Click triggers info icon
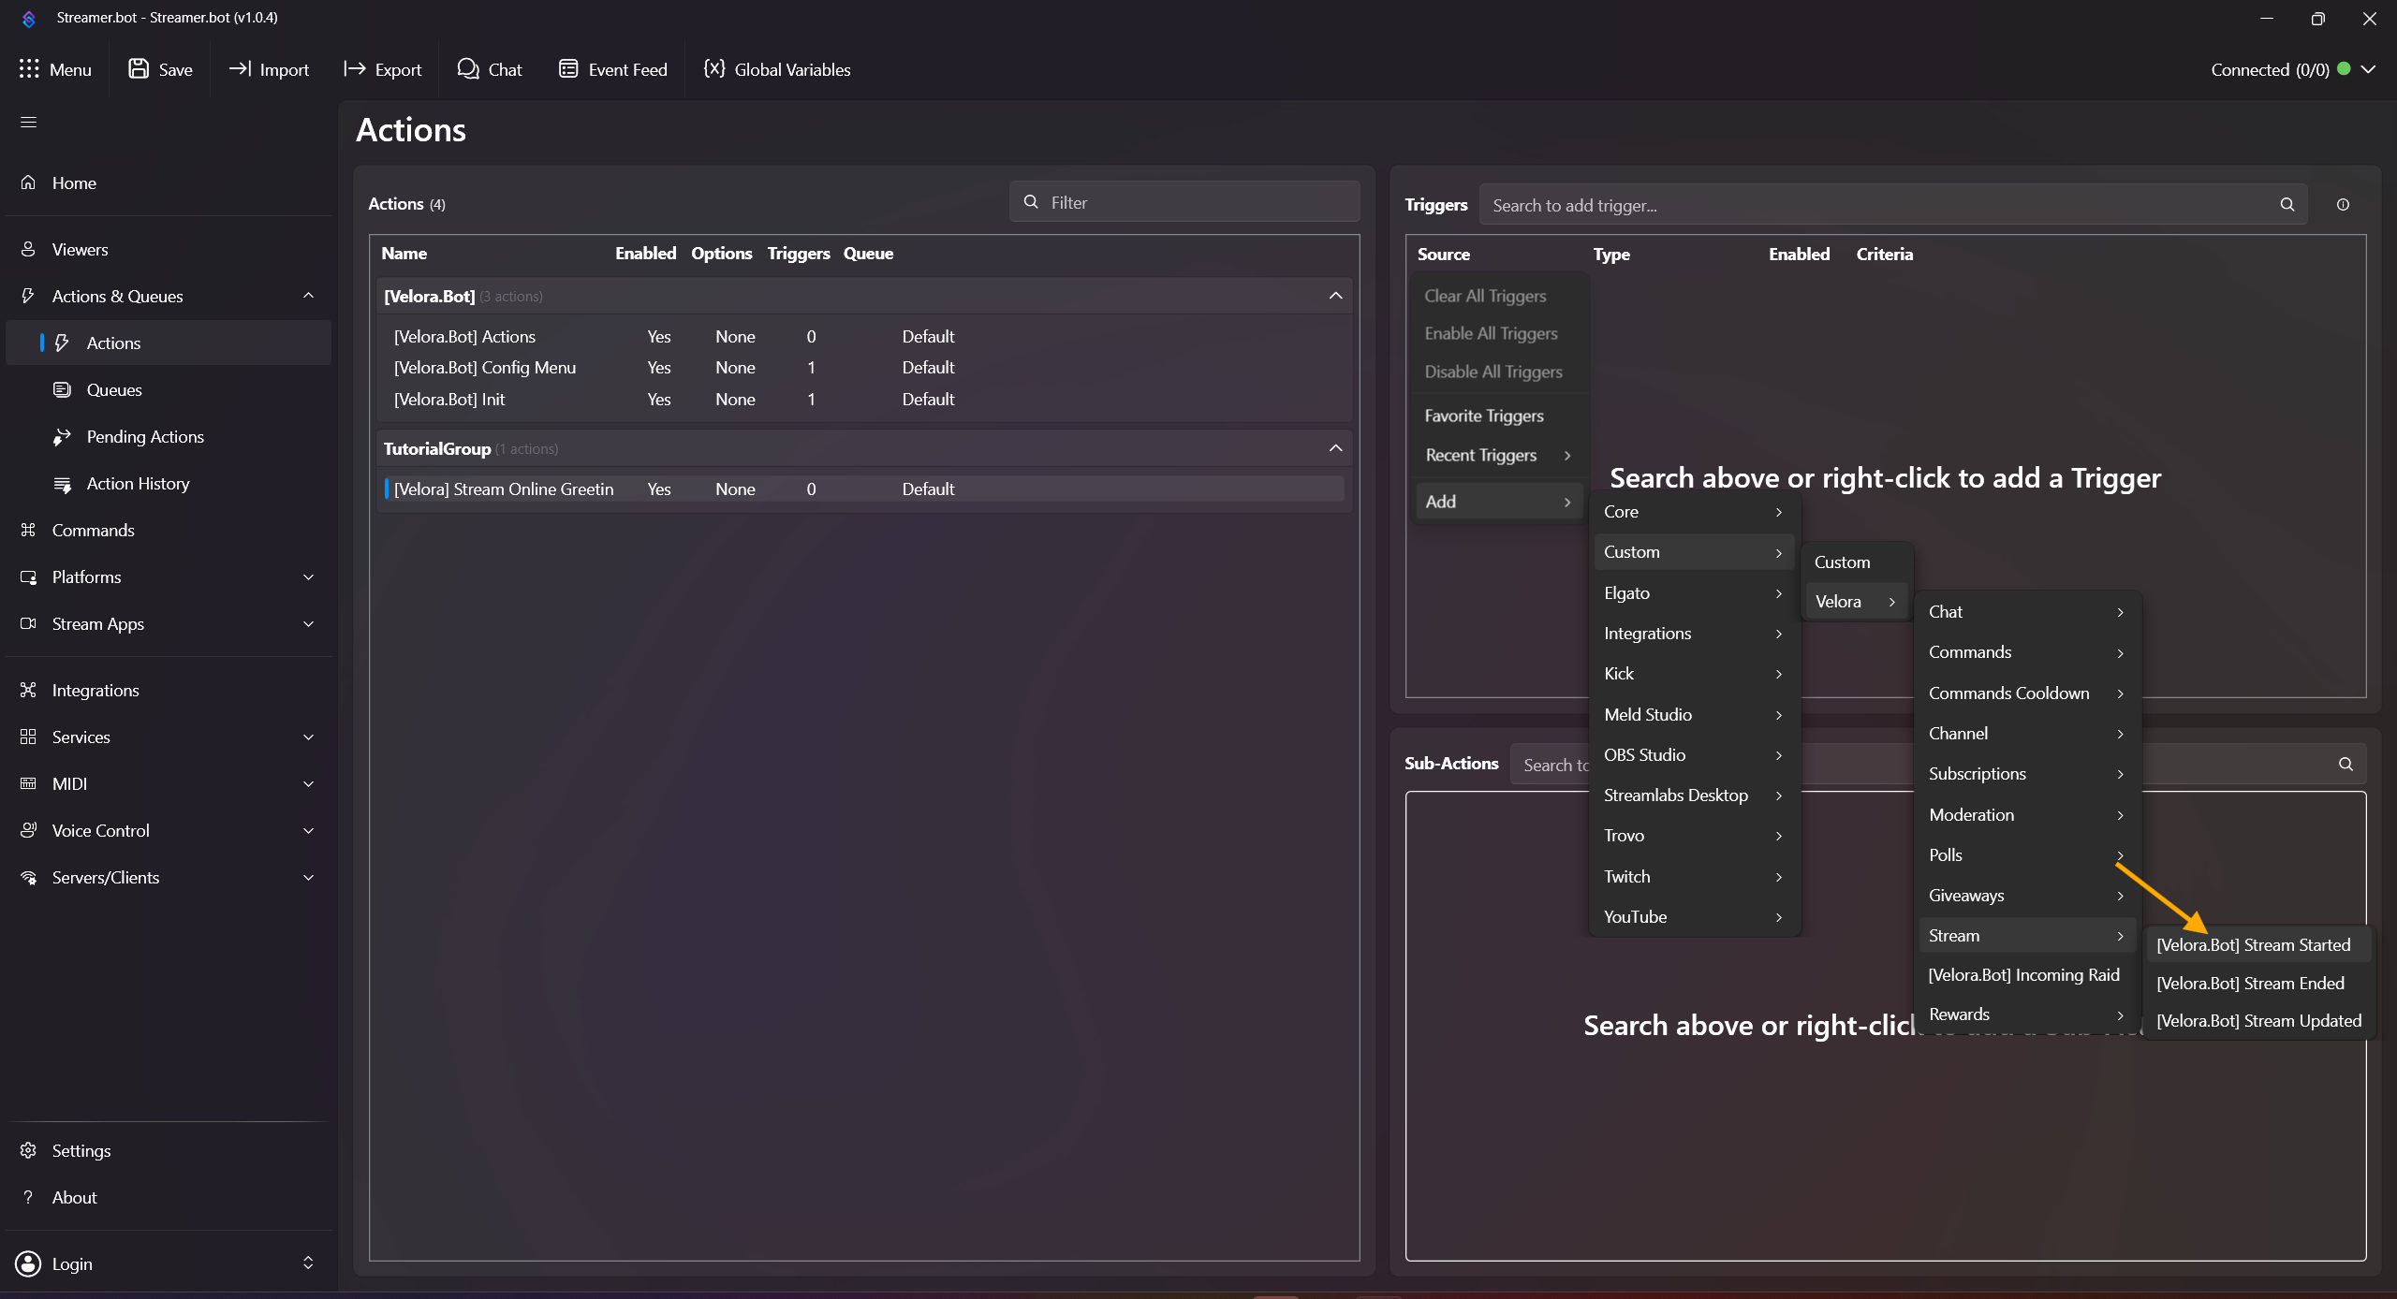 pyautogui.click(x=2343, y=205)
